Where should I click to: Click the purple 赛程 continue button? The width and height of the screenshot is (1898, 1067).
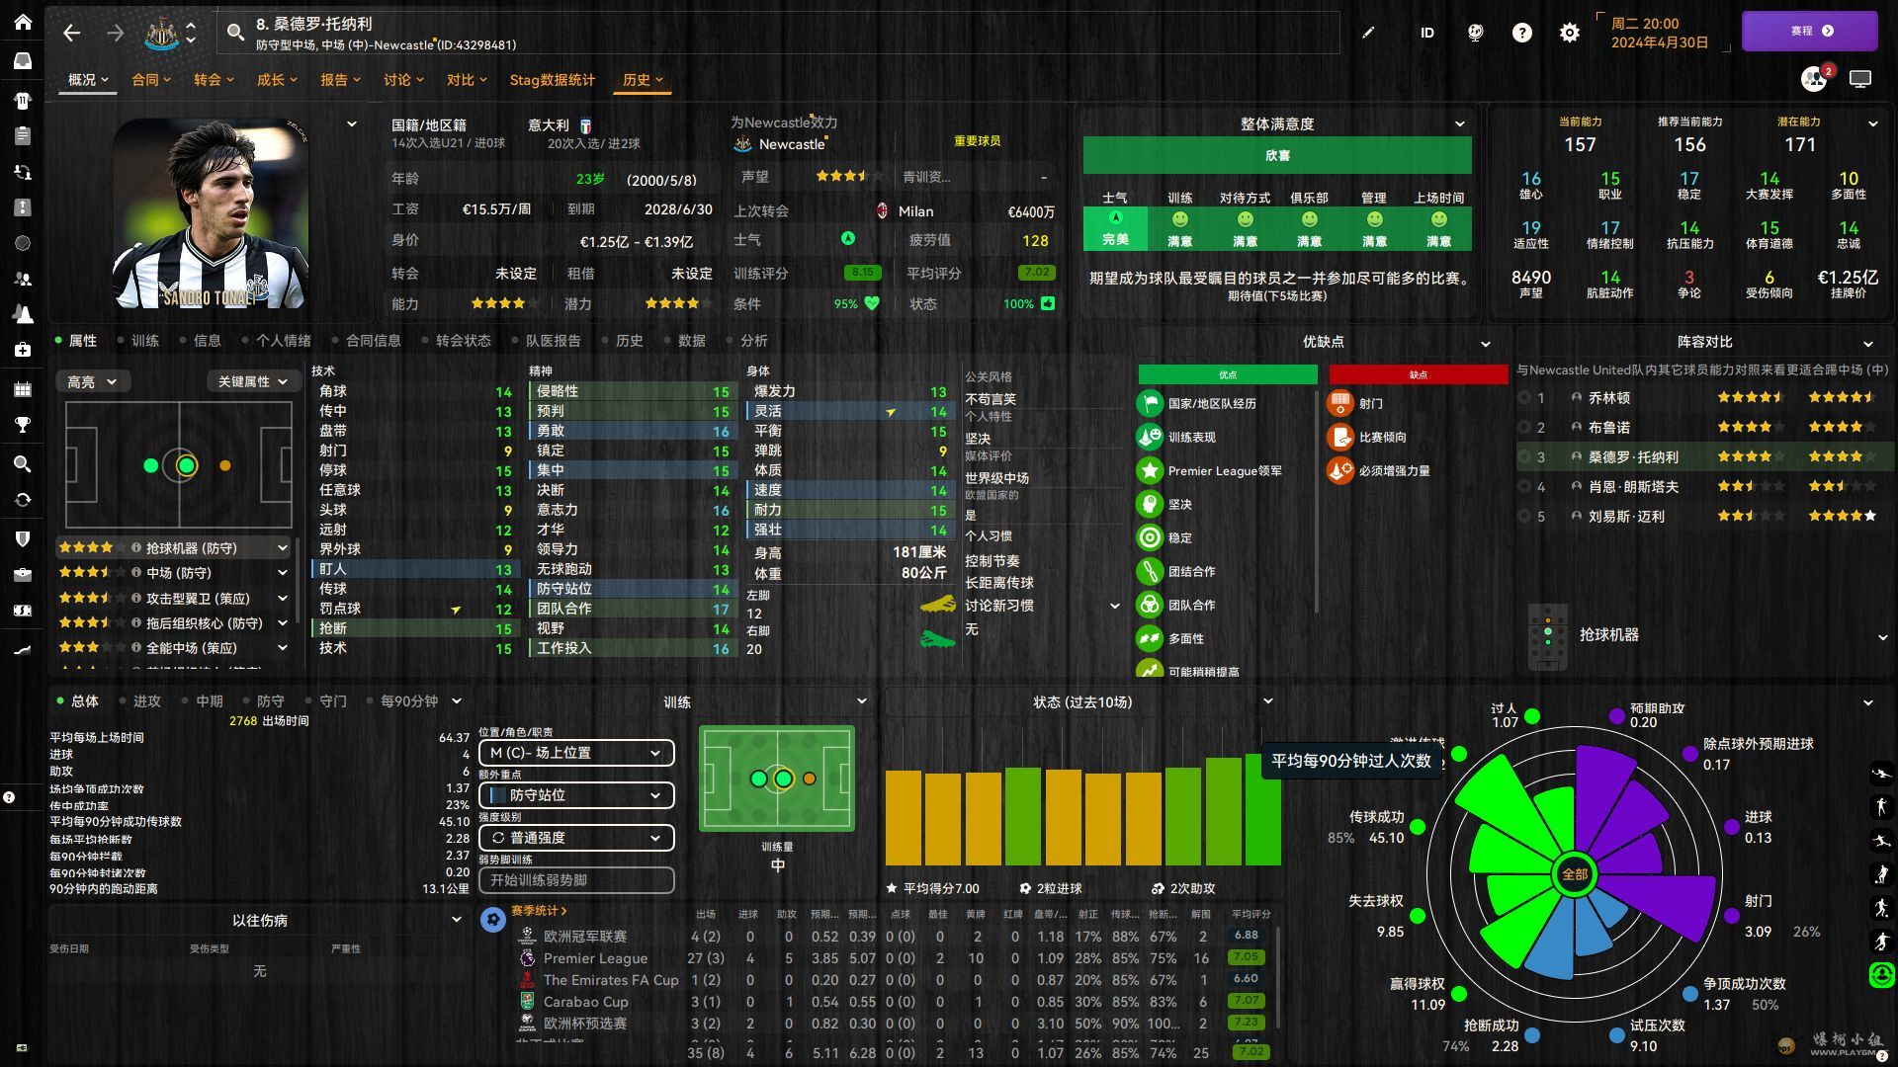coord(1809,31)
